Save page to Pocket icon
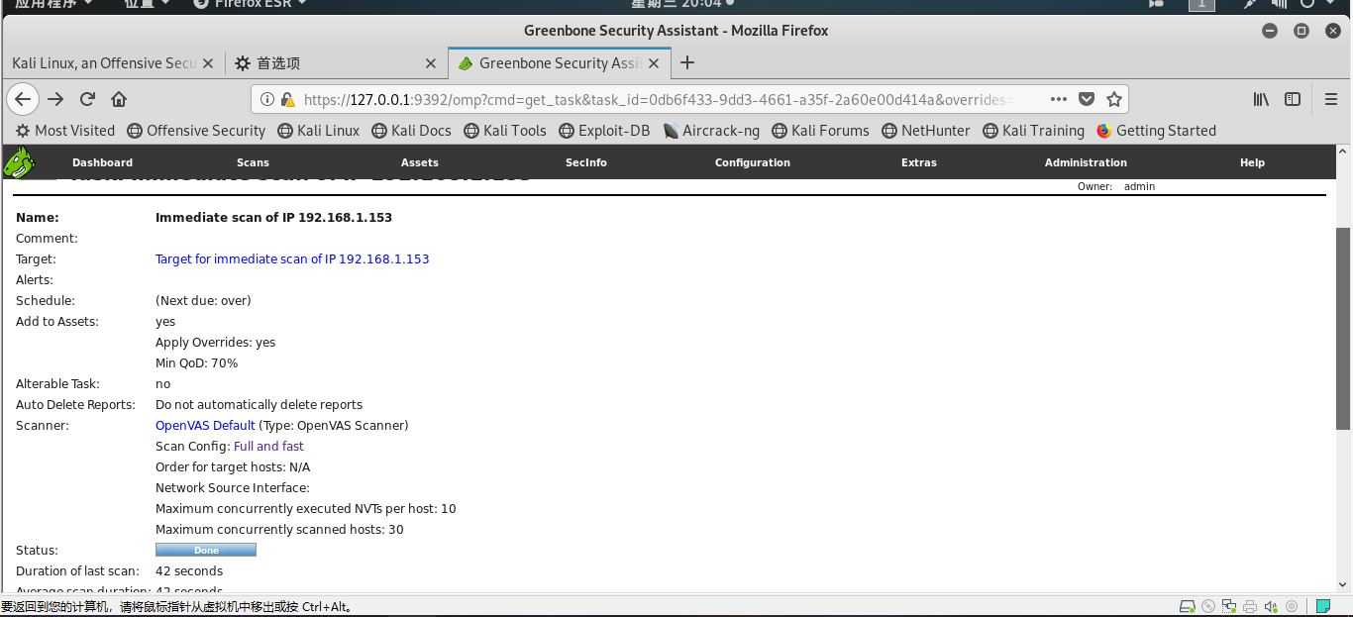This screenshot has width=1353, height=617. coord(1087,99)
